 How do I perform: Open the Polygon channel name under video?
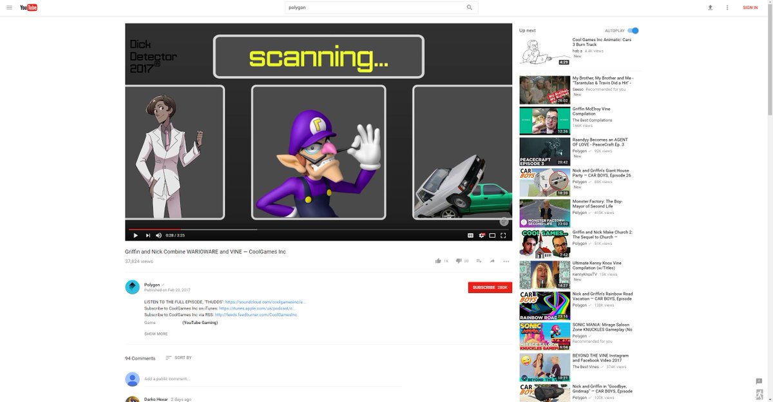(152, 284)
